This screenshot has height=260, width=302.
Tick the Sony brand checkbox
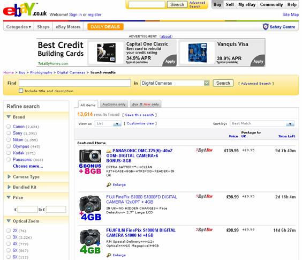9,133
